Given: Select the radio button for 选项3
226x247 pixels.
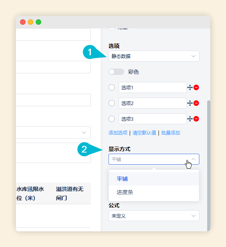Looking at the screenshot, I should pyautogui.click(x=112, y=119).
